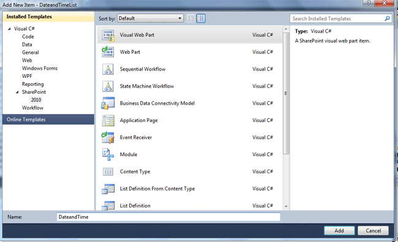Choose the Web Part template icon
The image size is (398, 242).
point(108,52)
